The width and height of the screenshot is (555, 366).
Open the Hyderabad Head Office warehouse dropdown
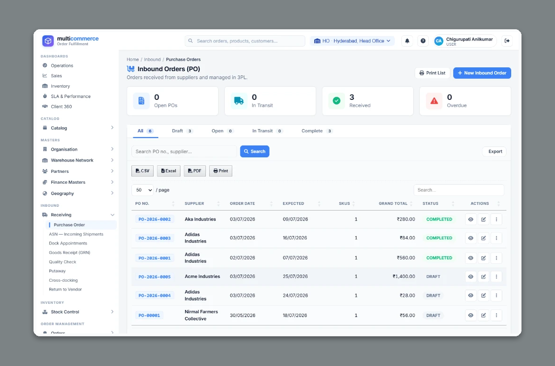(352, 41)
